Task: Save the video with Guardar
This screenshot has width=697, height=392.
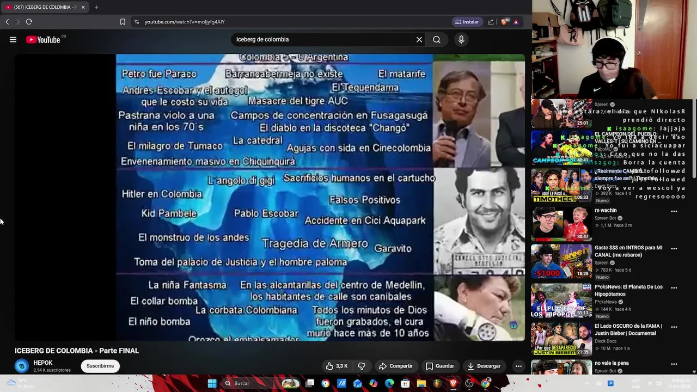Action: (x=440, y=366)
